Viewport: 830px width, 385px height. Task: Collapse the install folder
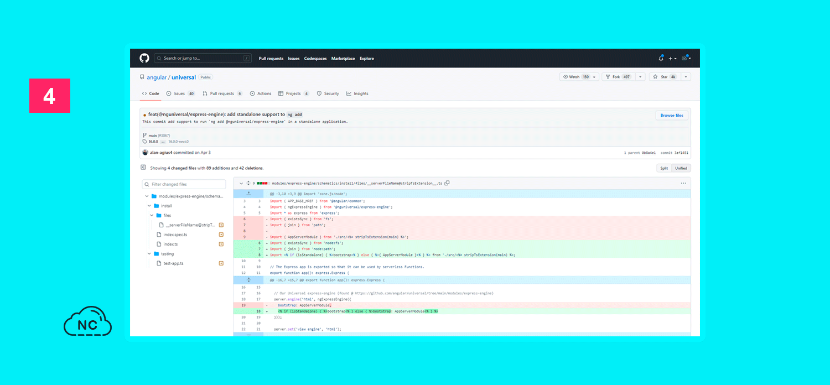pos(149,206)
